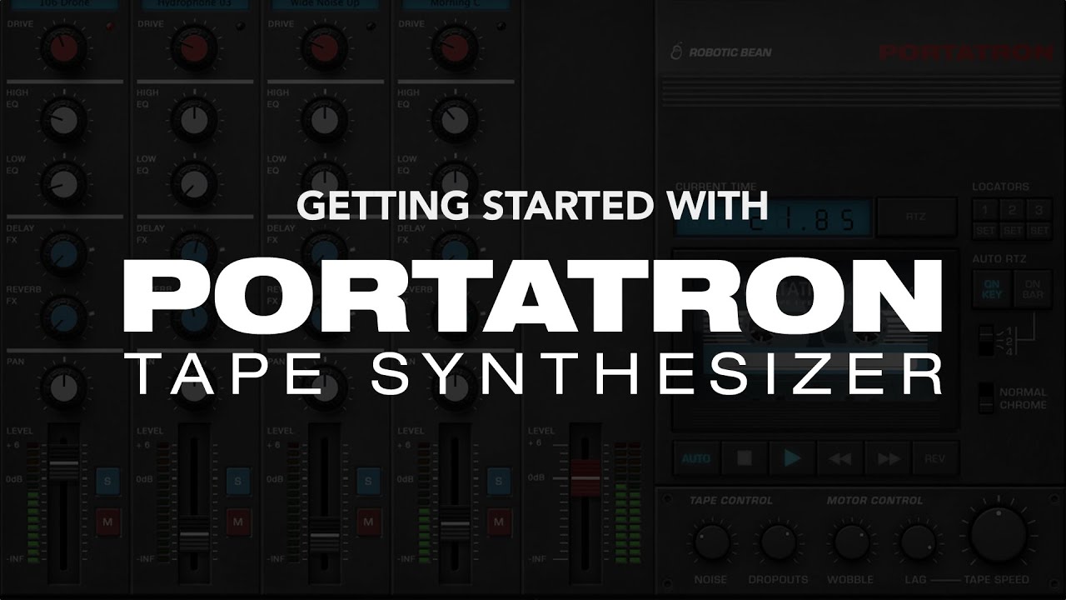This screenshot has height=600, width=1066.
Task: Click the Stop square button
Action: pos(744,458)
